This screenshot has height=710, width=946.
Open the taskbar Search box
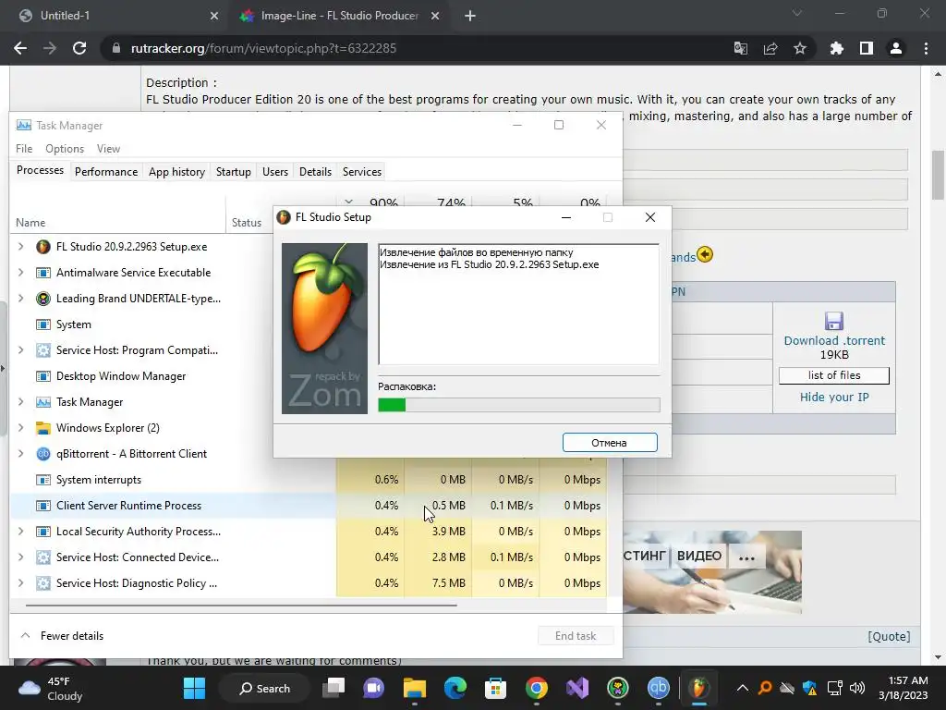[x=264, y=688]
